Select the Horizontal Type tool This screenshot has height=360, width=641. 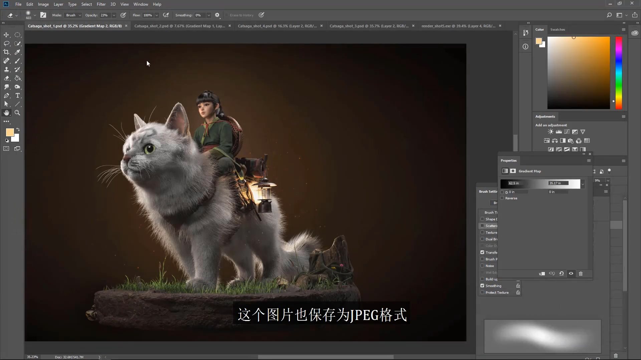[x=17, y=95]
